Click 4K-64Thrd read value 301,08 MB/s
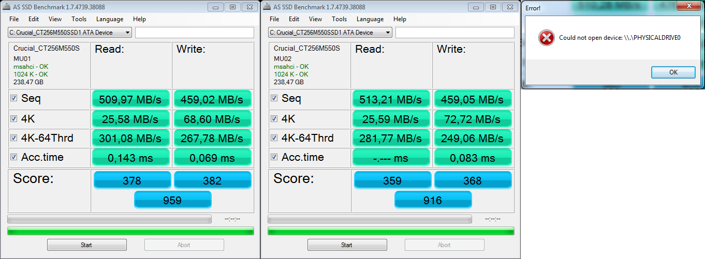705x259 pixels. (x=131, y=138)
